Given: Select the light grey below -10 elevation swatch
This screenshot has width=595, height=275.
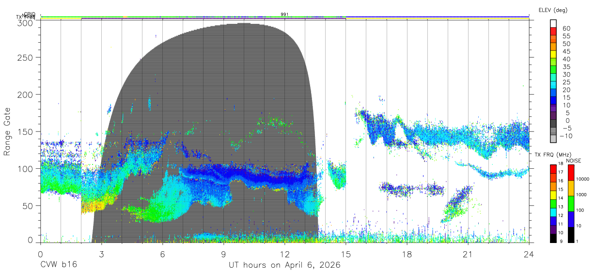Looking at the screenshot, I should click(x=553, y=138).
